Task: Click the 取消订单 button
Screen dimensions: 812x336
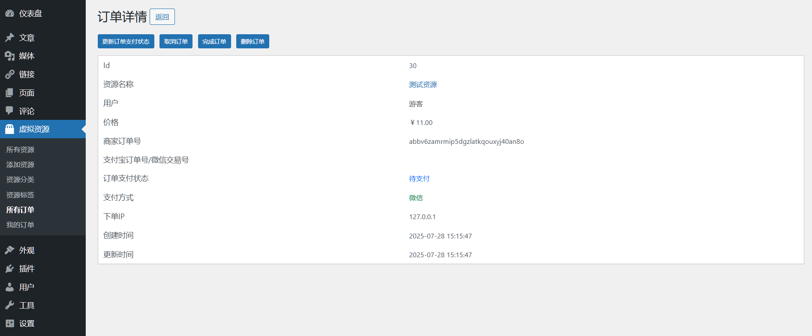Action: tap(176, 42)
